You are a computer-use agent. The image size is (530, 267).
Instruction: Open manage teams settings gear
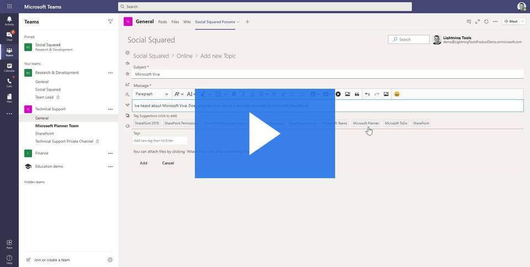click(x=110, y=260)
